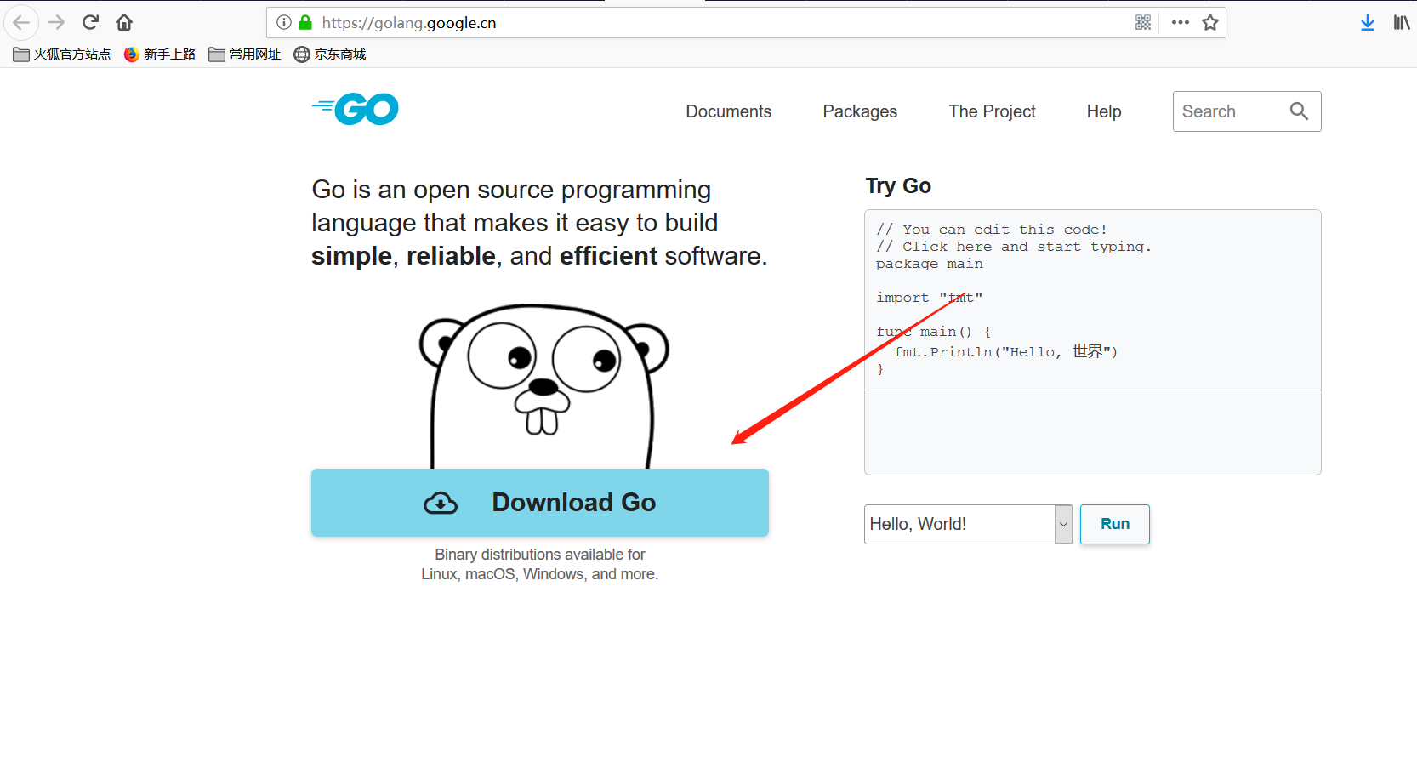Click the green padlock security icon
The image size is (1417, 774).
305,22
